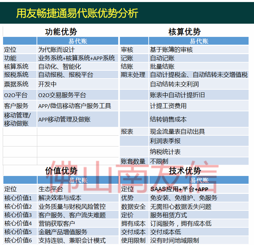Click the "生态平台" cell
The height and width of the screenshot is (245, 254).
click(x=78, y=189)
